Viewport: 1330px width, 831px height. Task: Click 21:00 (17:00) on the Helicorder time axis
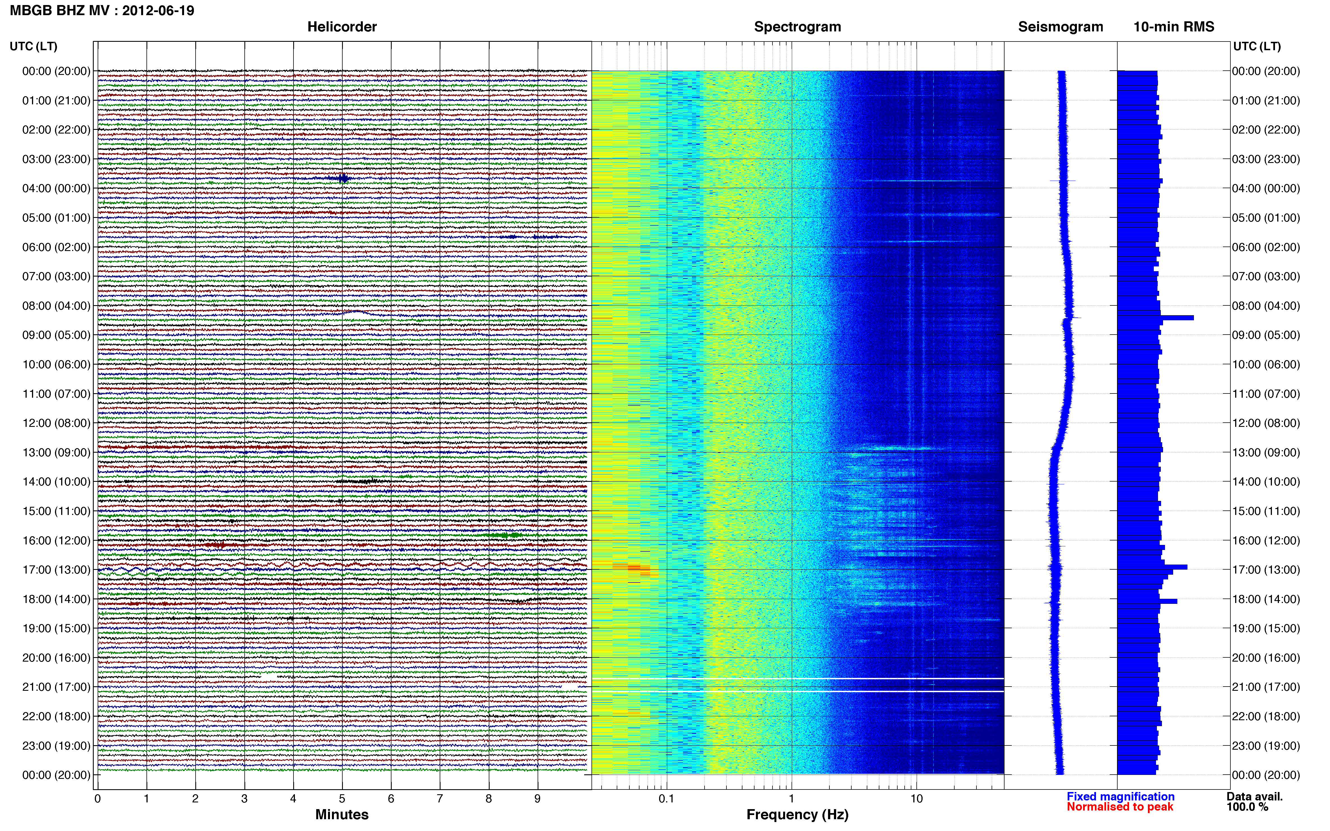coord(56,687)
